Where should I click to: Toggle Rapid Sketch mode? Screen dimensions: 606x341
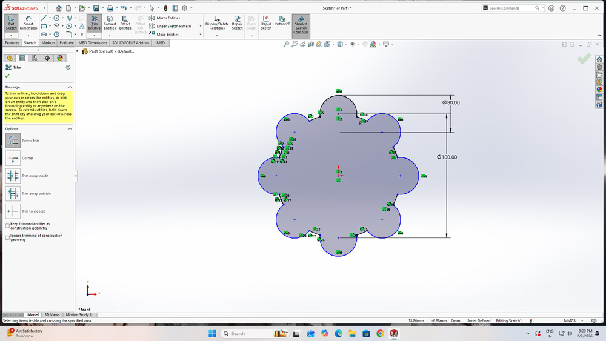tap(266, 23)
